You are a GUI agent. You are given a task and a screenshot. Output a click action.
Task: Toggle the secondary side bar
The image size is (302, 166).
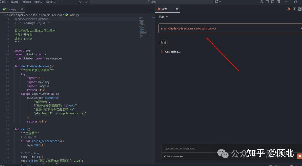point(278,2)
